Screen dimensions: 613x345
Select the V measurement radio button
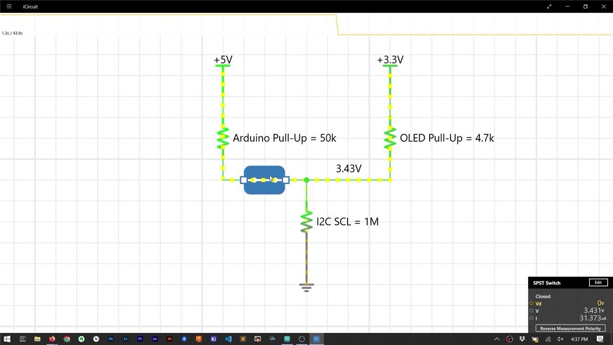coord(531,310)
